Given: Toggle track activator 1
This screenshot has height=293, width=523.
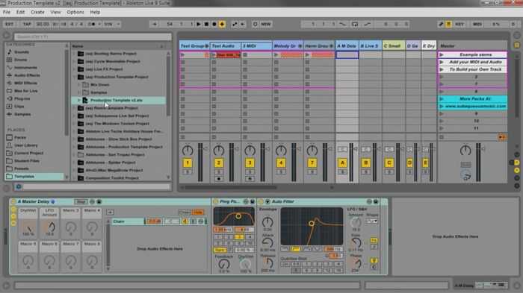Looking at the screenshot, I should (188, 163).
